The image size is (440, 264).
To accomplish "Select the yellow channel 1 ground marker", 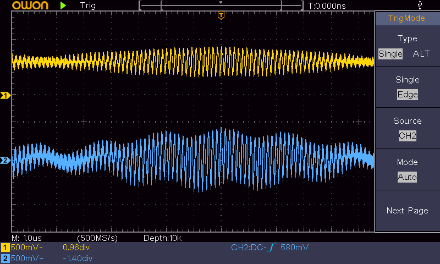I will click(5, 96).
